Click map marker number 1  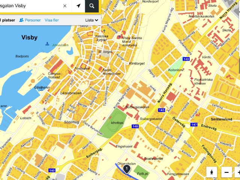click(127, 169)
